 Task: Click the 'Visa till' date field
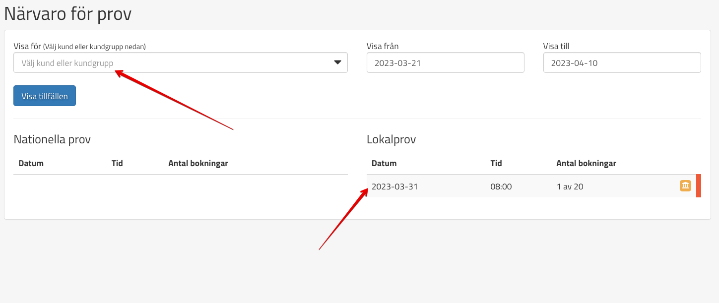[x=622, y=63]
